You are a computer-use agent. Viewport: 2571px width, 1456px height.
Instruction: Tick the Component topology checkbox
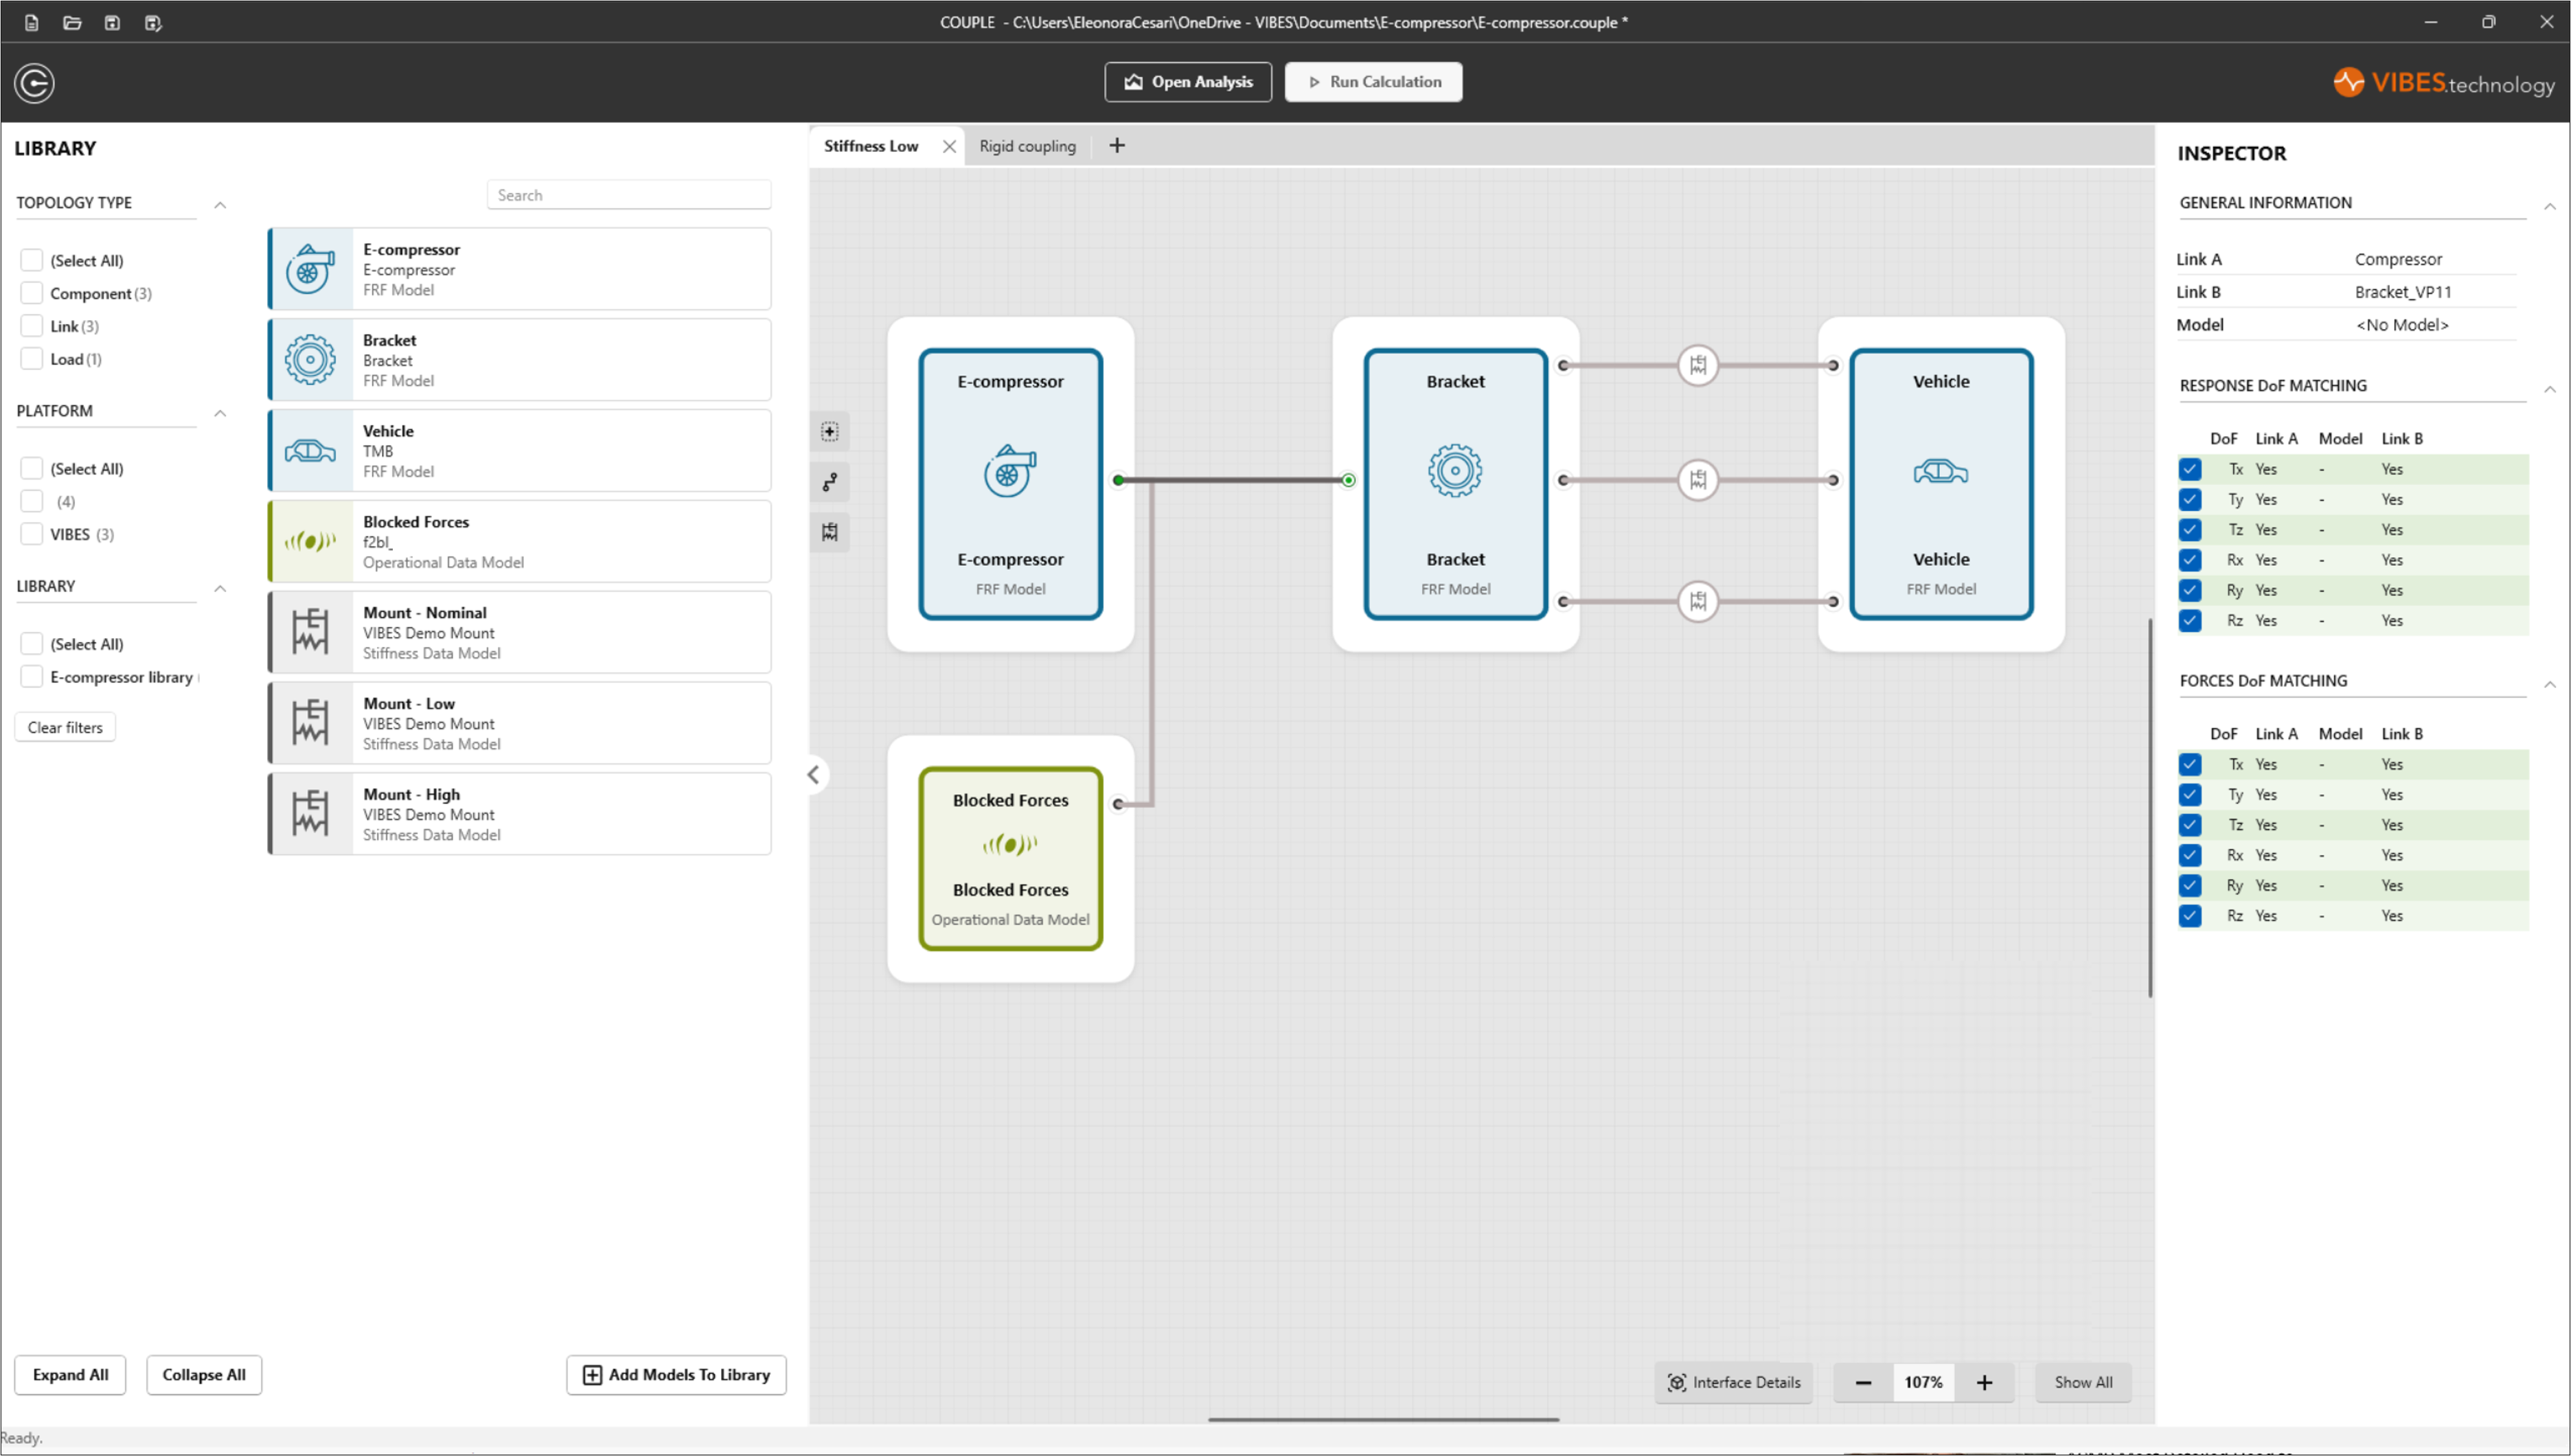(x=32, y=293)
